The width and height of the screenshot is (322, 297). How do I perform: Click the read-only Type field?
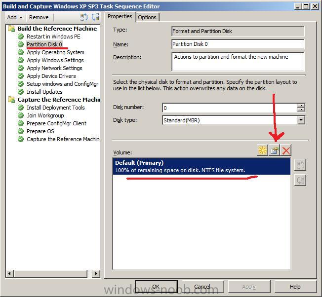(x=238, y=31)
